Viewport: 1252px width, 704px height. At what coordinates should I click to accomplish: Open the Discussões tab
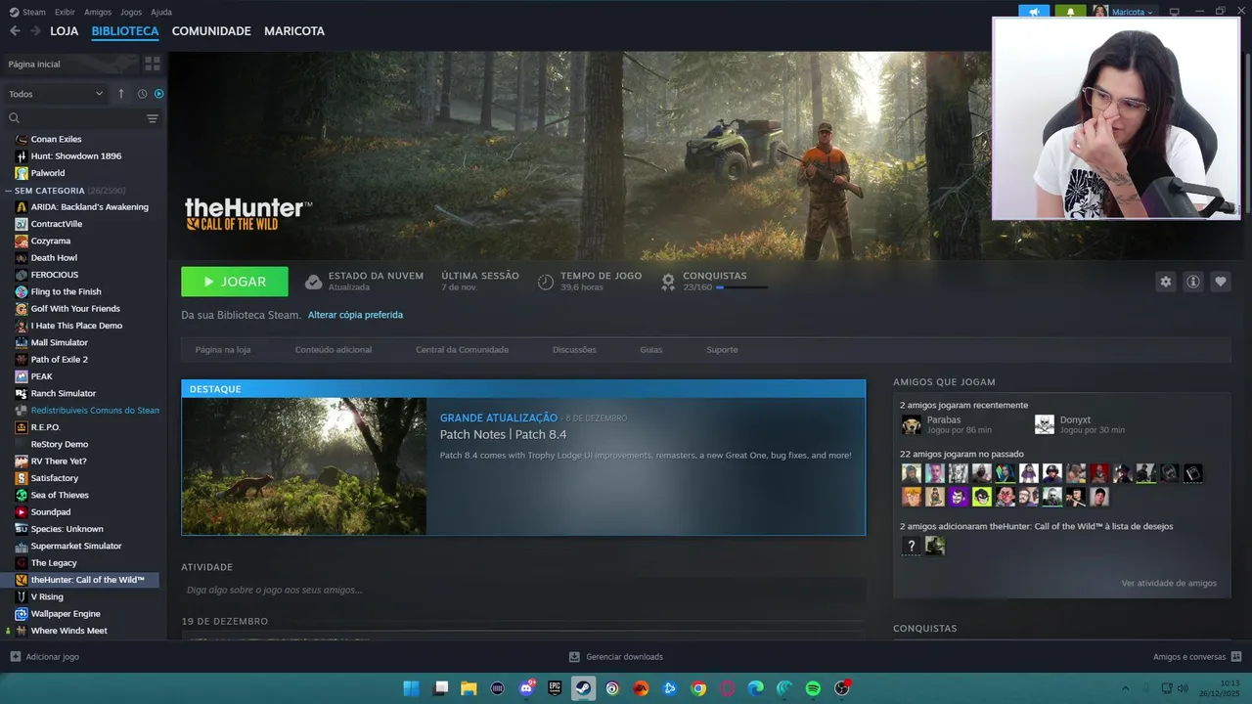point(574,349)
